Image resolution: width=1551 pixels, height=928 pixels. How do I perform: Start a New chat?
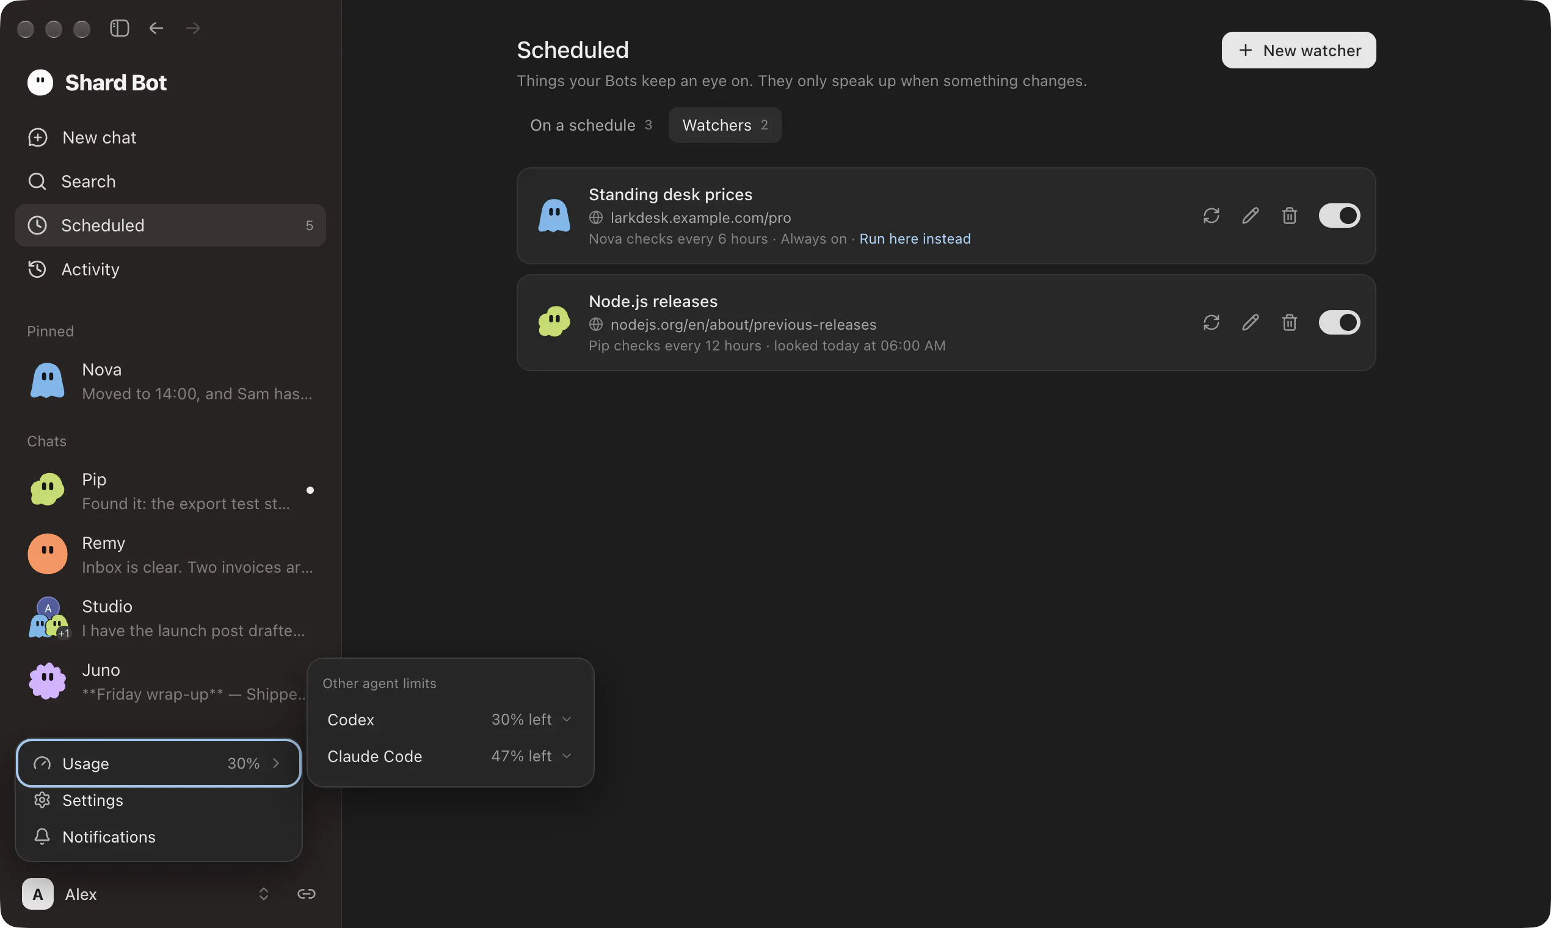coord(170,137)
